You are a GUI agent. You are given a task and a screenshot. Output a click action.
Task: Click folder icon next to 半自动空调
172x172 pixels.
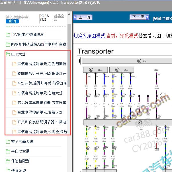pos(8,151)
